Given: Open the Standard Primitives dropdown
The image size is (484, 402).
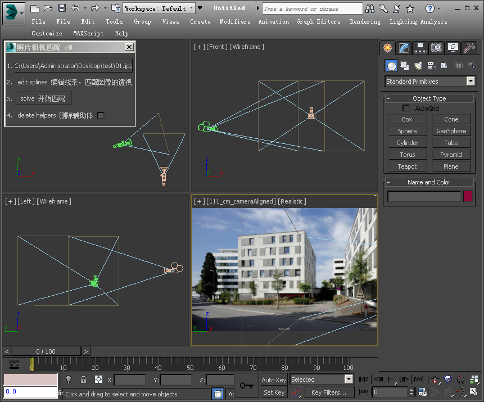Looking at the screenshot, I should pyautogui.click(x=430, y=82).
